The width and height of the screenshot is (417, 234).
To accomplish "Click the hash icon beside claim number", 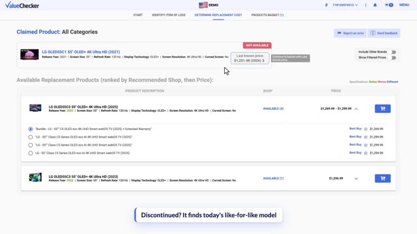I will pyautogui.click(x=326, y=5).
